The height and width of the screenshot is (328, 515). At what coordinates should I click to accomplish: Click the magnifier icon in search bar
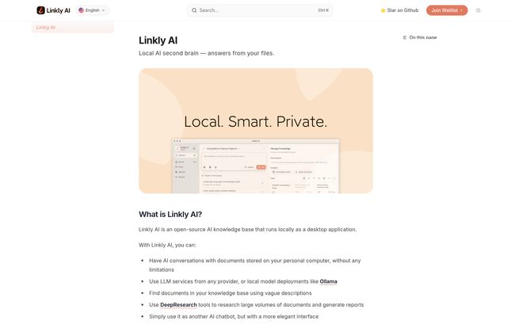click(194, 10)
